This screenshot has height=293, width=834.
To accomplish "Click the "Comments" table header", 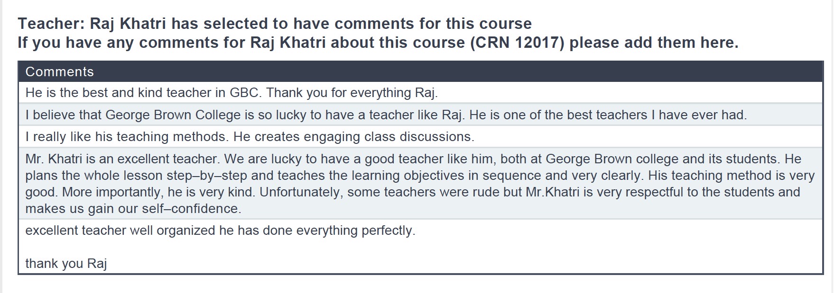I will tap(60, 71).
